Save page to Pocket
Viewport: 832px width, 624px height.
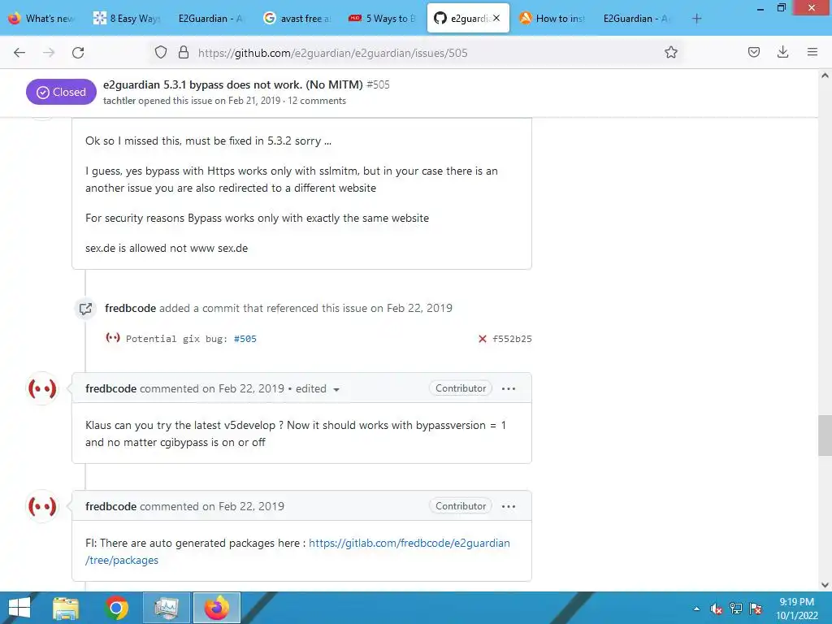click(753, 52)
